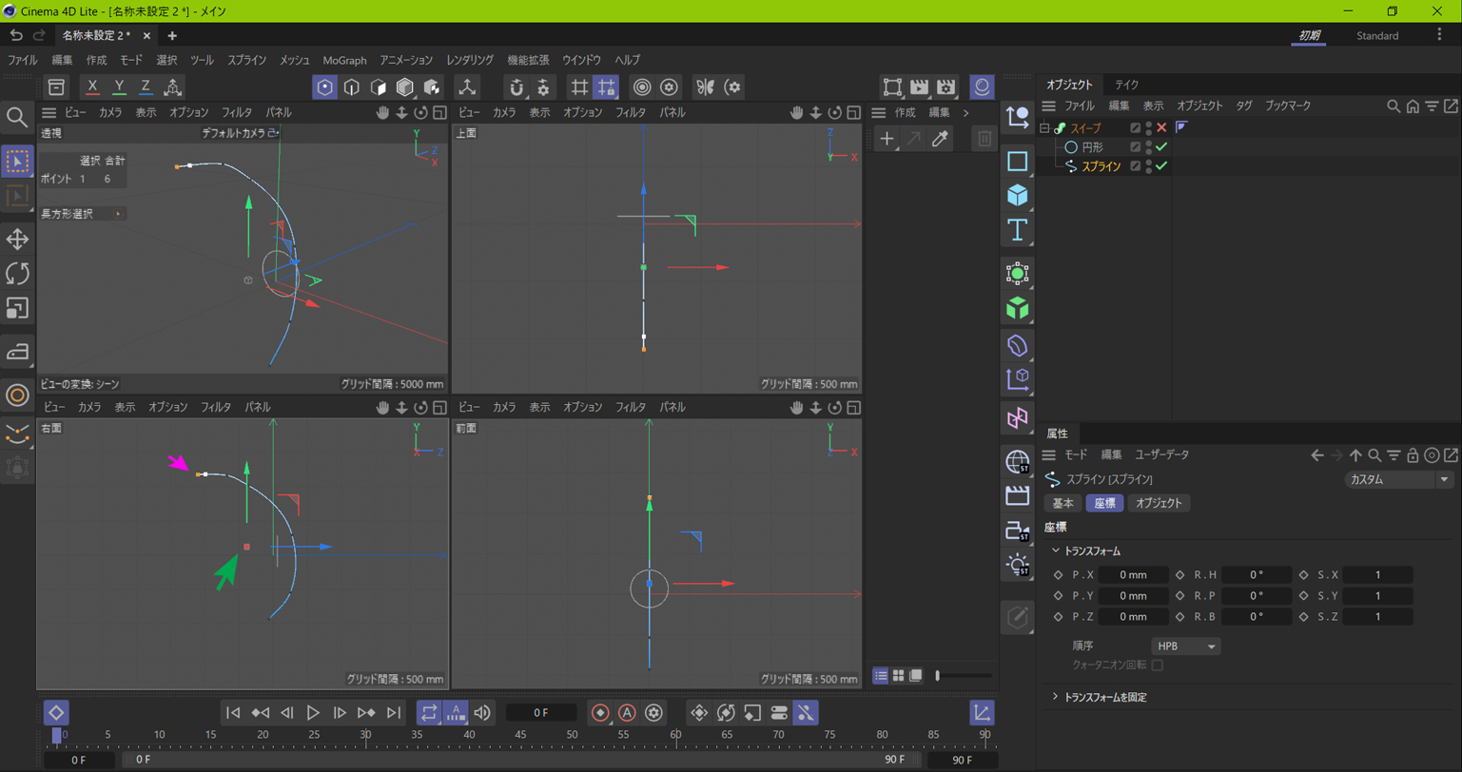Open the MoGraph menu
This screenshot has width=1462, height=772.
(344, 60)
